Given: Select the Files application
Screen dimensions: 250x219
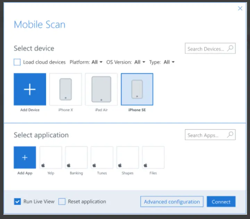Looking at the screenshot, I should pyautogui.click(x=153, y=157).
